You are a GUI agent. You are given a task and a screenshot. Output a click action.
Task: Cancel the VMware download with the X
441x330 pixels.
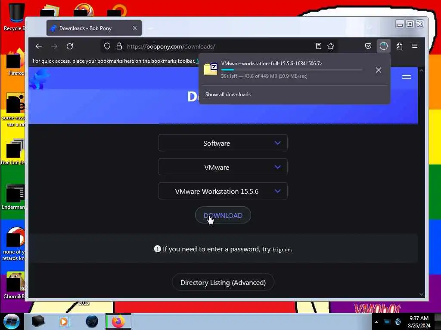(x=379, y=70)
